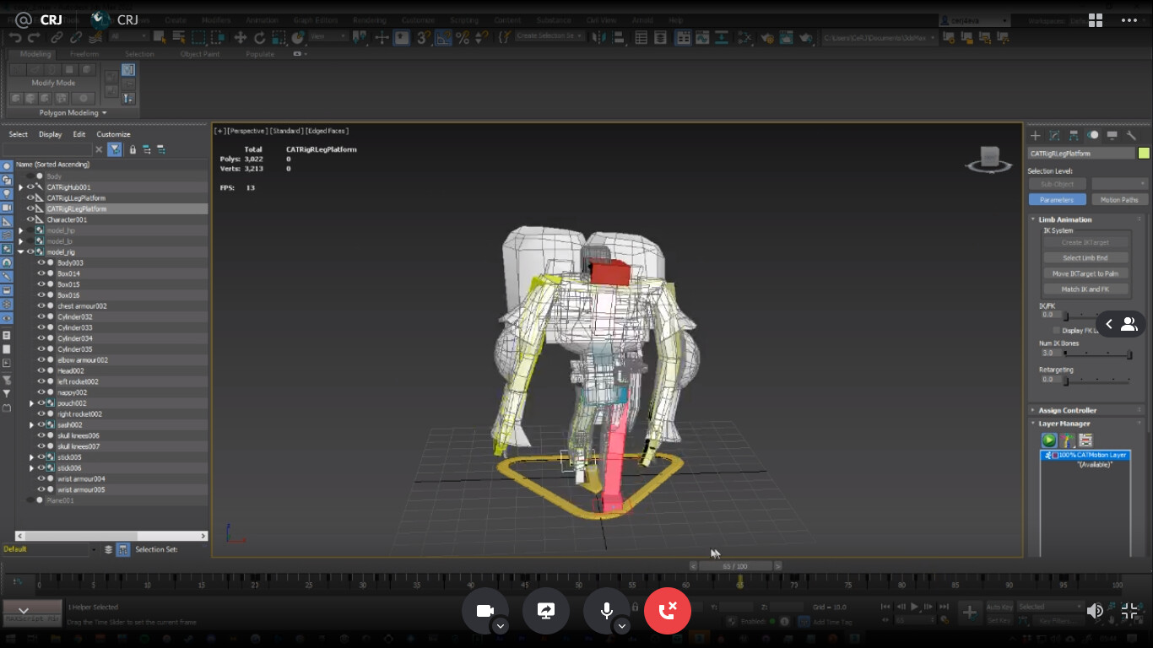The height and width of the screenshot is (648, 1153).
Task: Toggle Auto Key mode
Action: [999, 606]
